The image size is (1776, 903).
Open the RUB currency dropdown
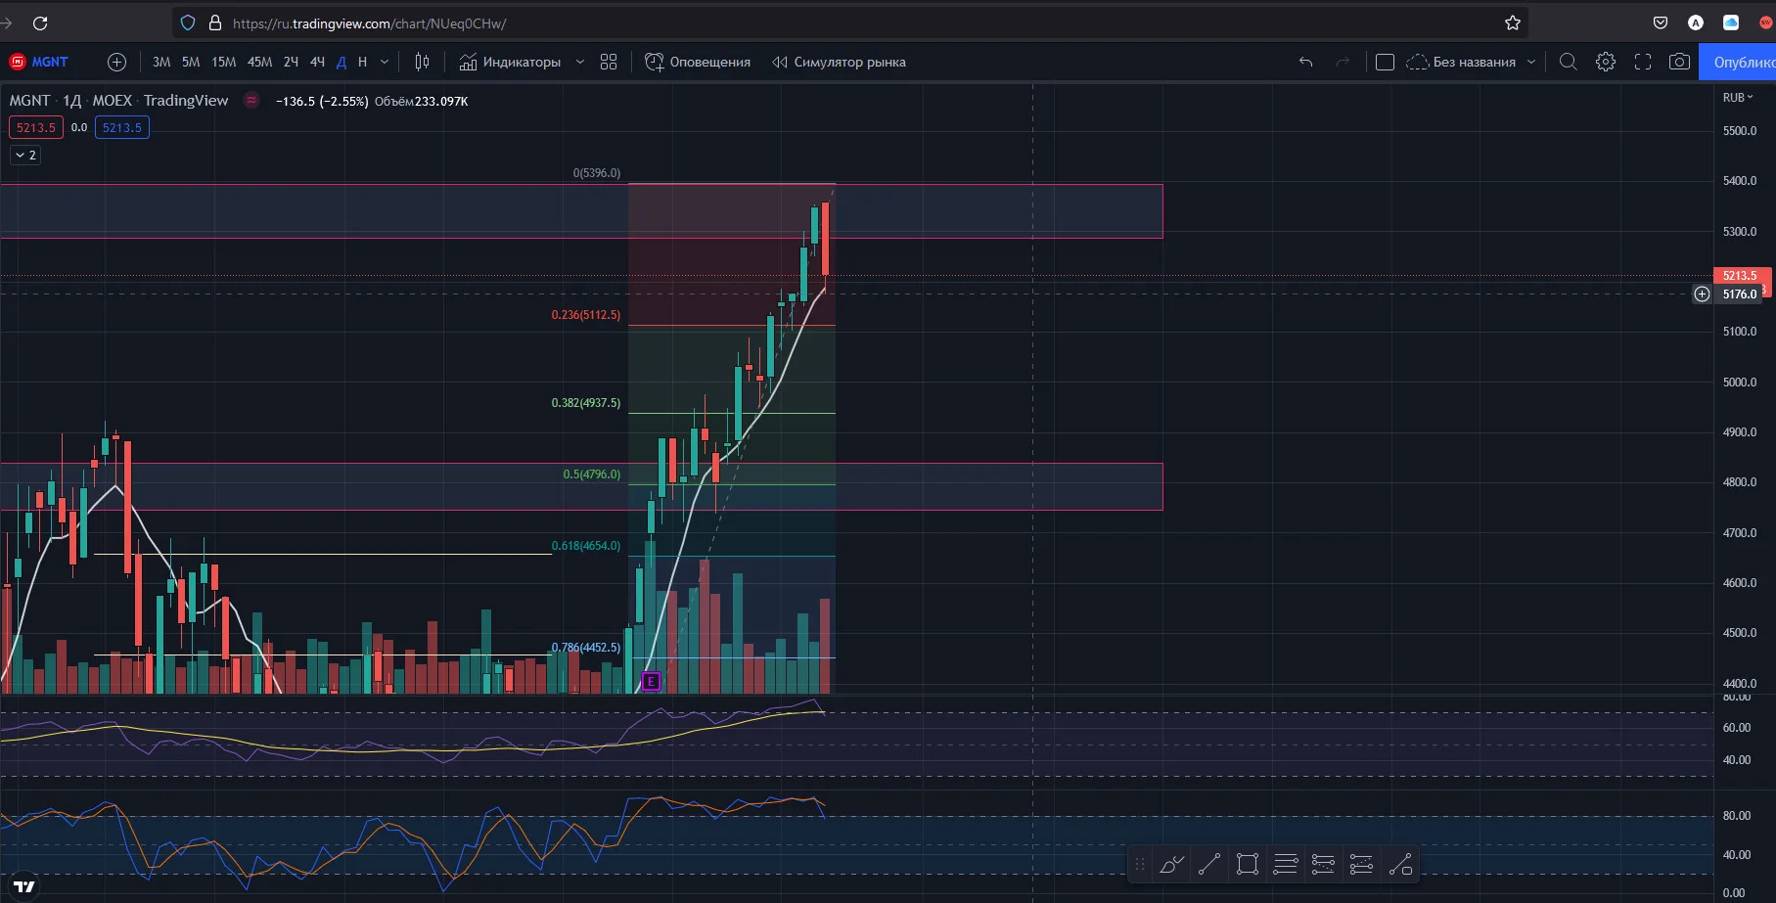(x=1738, y=97)
